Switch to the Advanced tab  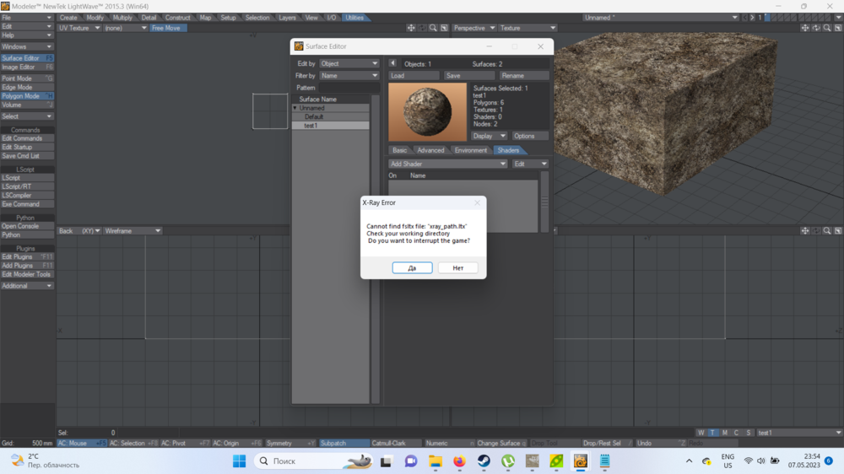(430, 150)
